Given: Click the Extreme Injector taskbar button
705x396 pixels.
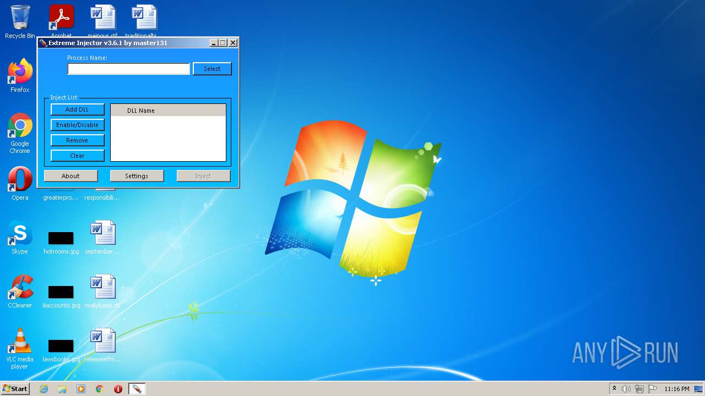Looking at the screenshot, I should (137, 389).
